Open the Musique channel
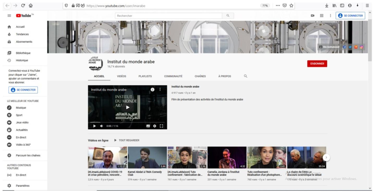373x192 pixels. pos(21,108)
